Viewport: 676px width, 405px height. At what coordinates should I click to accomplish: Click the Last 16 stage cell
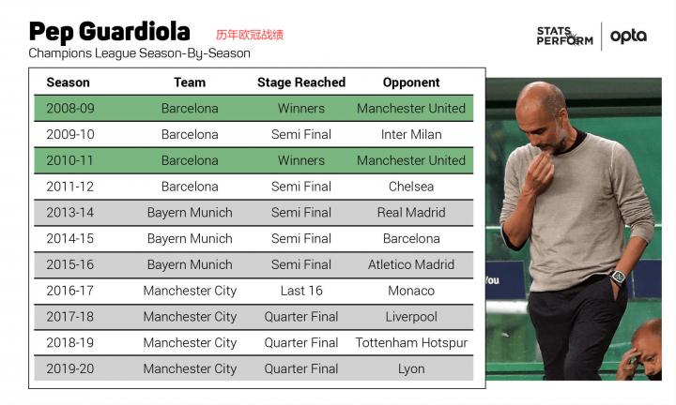(x=301, y=291)
